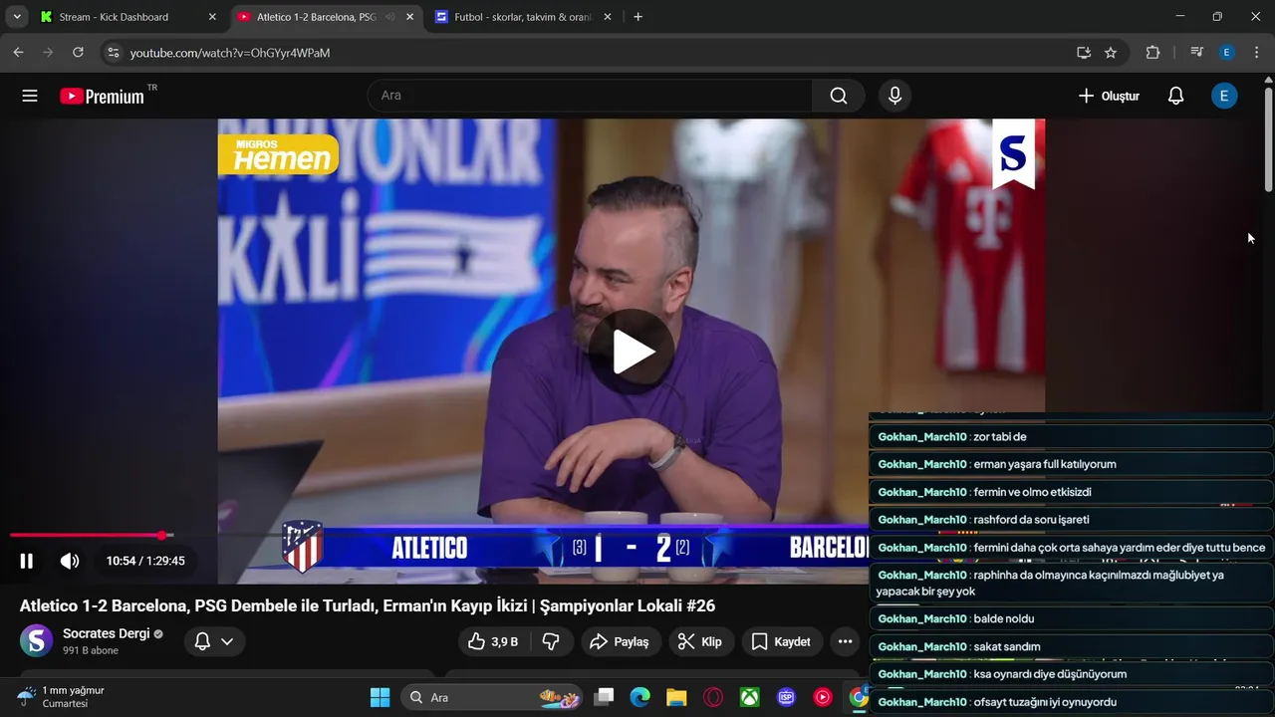Close the Futbol skorlar tab
Viewport: 1275px width, 717px height.
[x=607, y=17]
